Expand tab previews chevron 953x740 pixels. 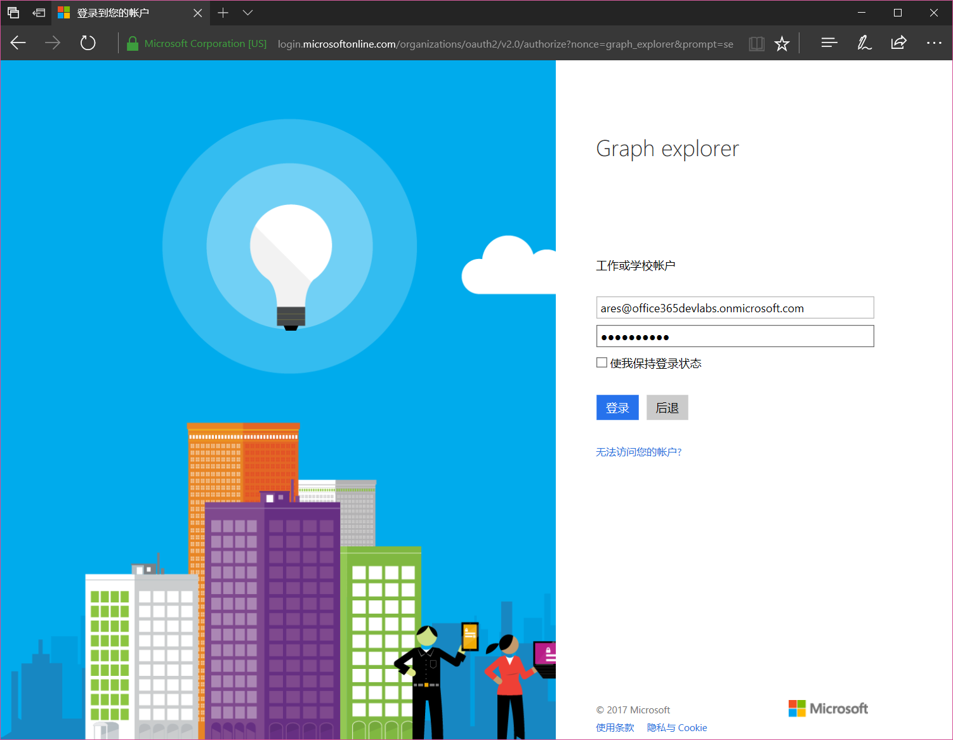[248, 13]
